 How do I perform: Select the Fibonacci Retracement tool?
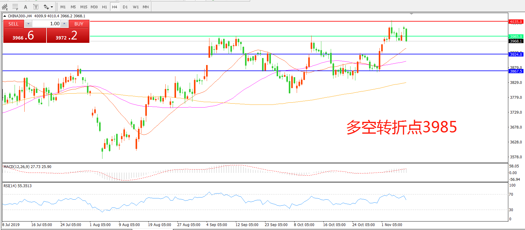[x=15, y=7]
